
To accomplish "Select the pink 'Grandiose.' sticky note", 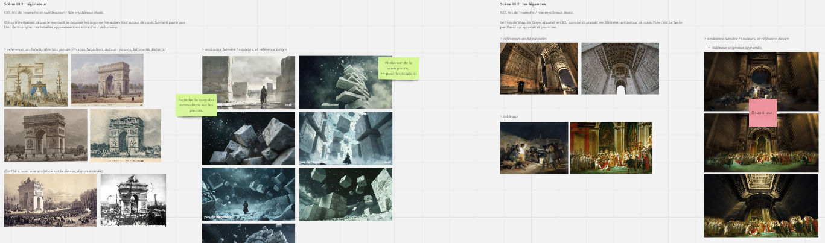I will coord(763,113).
